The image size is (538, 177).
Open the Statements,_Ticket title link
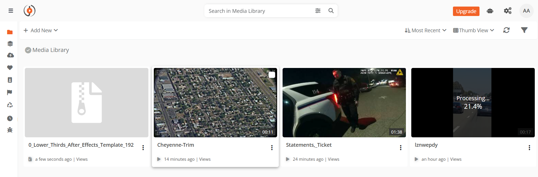(x=309, y=145)
